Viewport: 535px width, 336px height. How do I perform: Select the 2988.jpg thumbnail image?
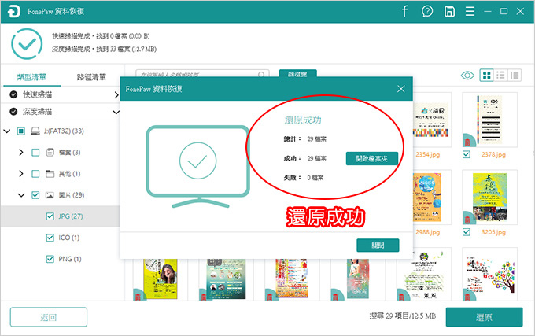click(432, 198)
